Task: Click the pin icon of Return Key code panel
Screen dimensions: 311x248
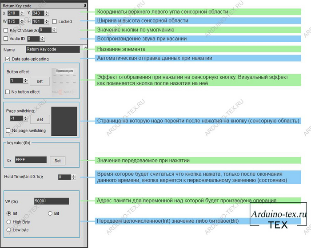Action: (85, 5)
